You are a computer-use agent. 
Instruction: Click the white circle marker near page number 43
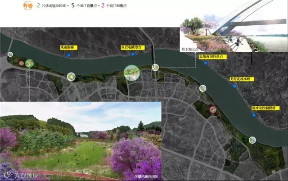252,140
